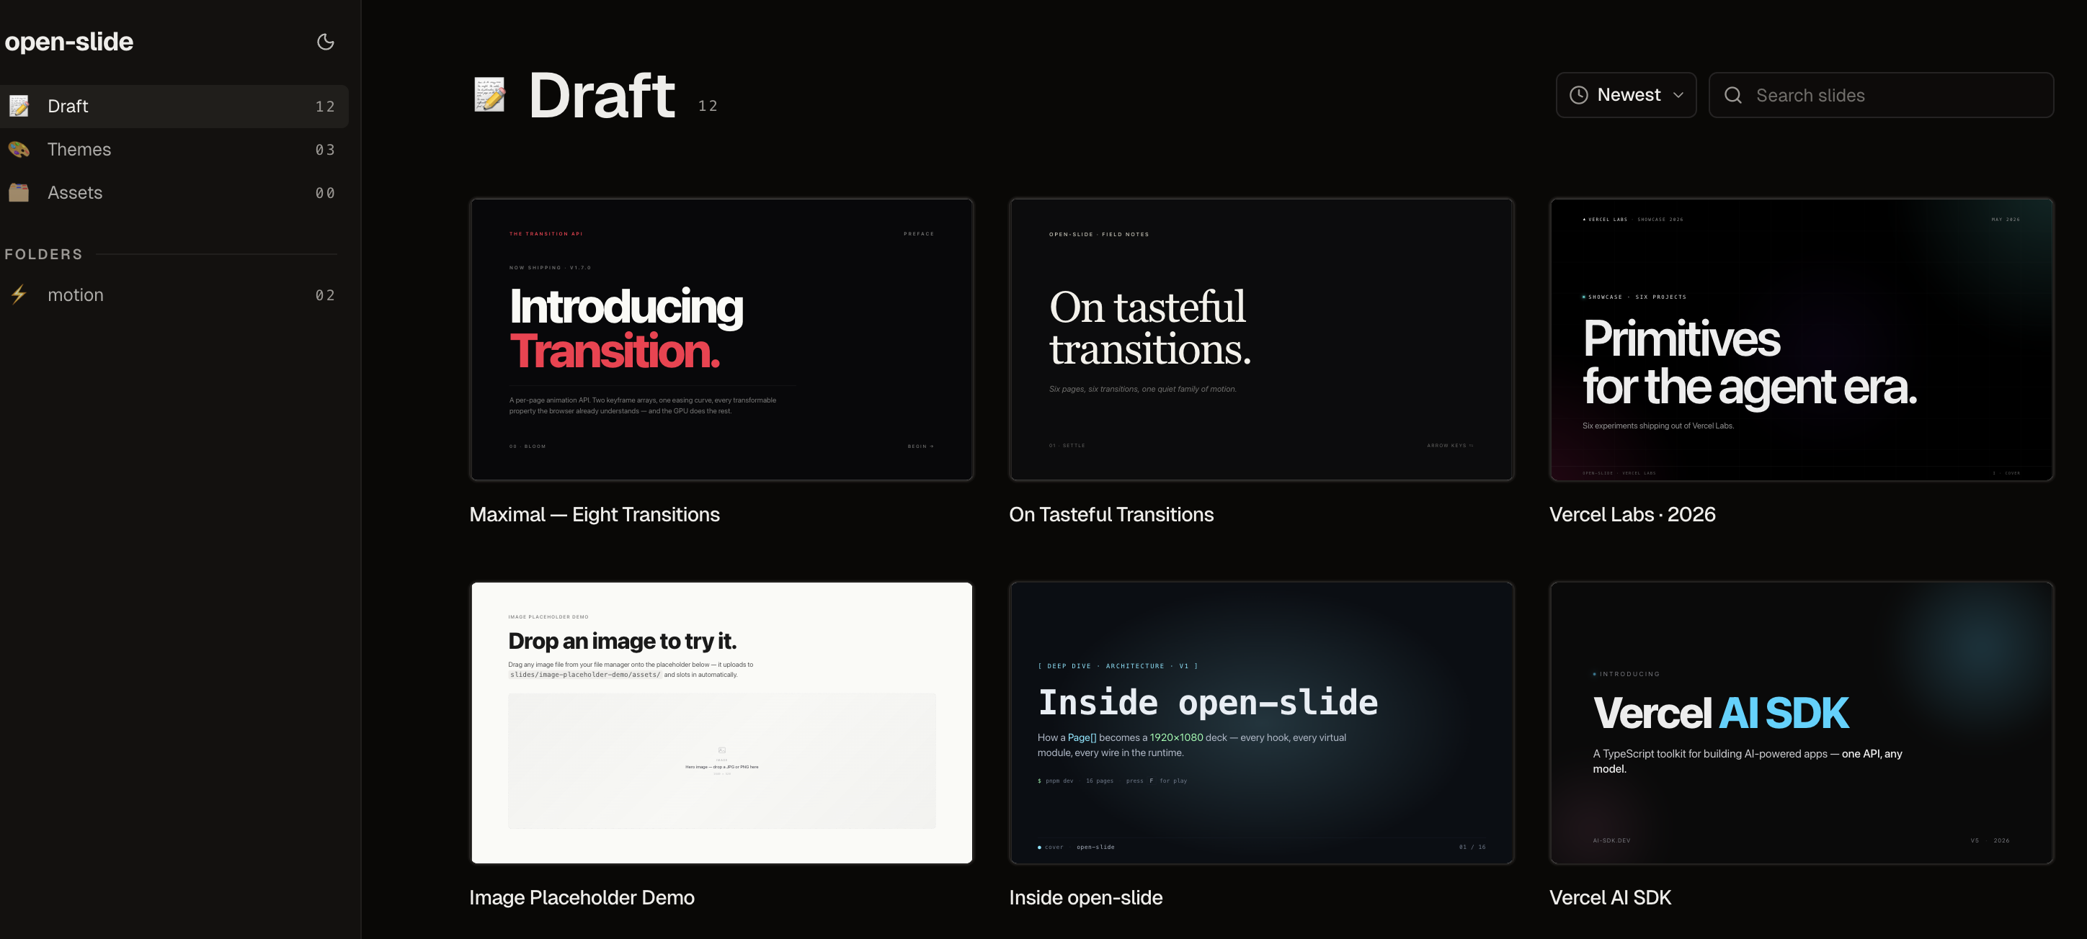
Task: Open the Primitives for the agent era thumbnail
Action: 1801,339
